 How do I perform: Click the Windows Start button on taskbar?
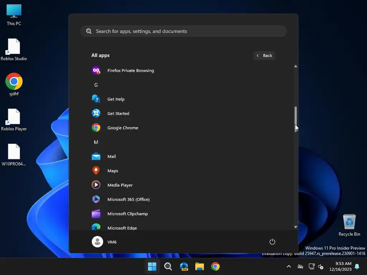coord(152,266)
